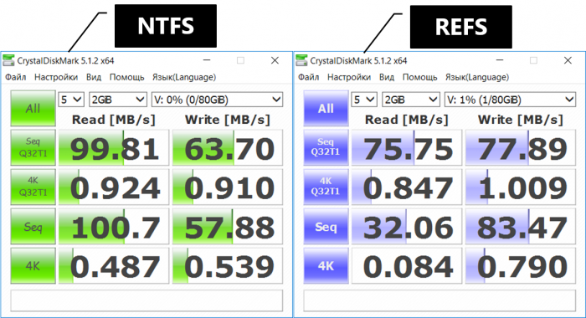Open Вид menu in NTFS window
The width and height of the screenshot is (586, 318).
(94, 77)
